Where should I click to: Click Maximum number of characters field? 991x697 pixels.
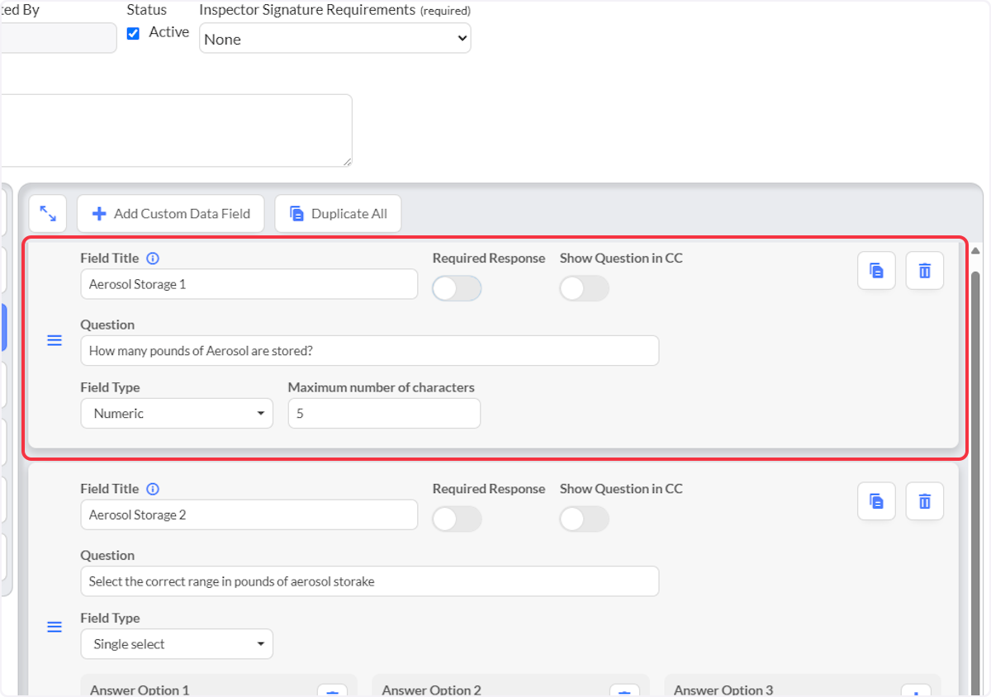[384, 413]
